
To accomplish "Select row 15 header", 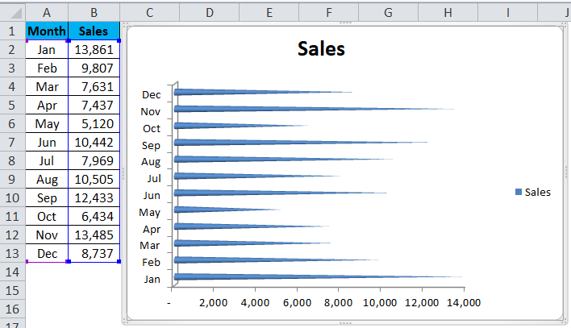I will (12, 290).
